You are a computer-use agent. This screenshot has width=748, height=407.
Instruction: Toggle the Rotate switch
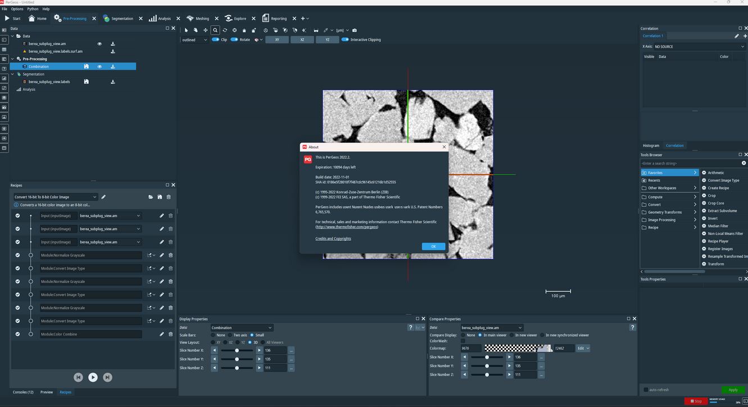pyautogui.click(x=234, y=39)
